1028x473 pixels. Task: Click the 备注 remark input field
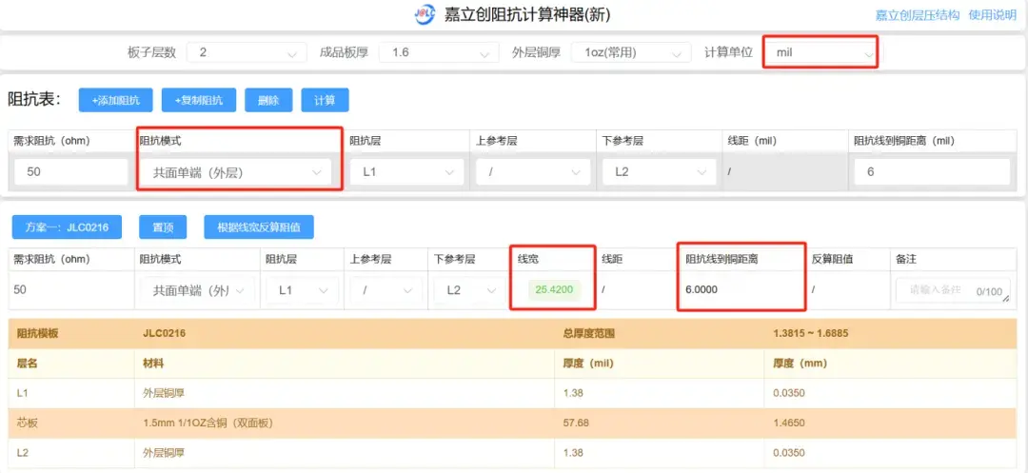point(953,290)
